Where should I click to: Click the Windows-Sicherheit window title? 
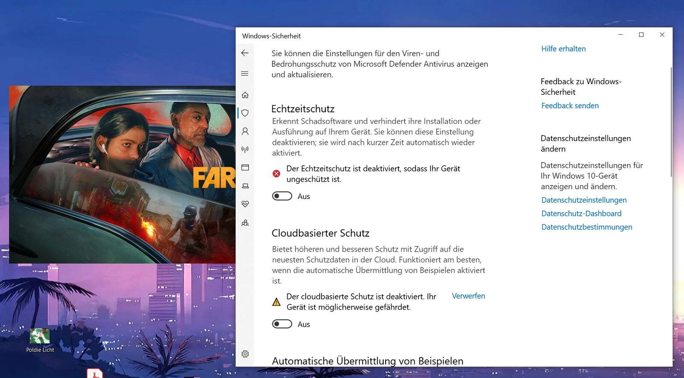[271, 36]
